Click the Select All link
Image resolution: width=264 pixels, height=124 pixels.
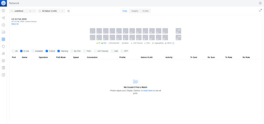(15, 24)
